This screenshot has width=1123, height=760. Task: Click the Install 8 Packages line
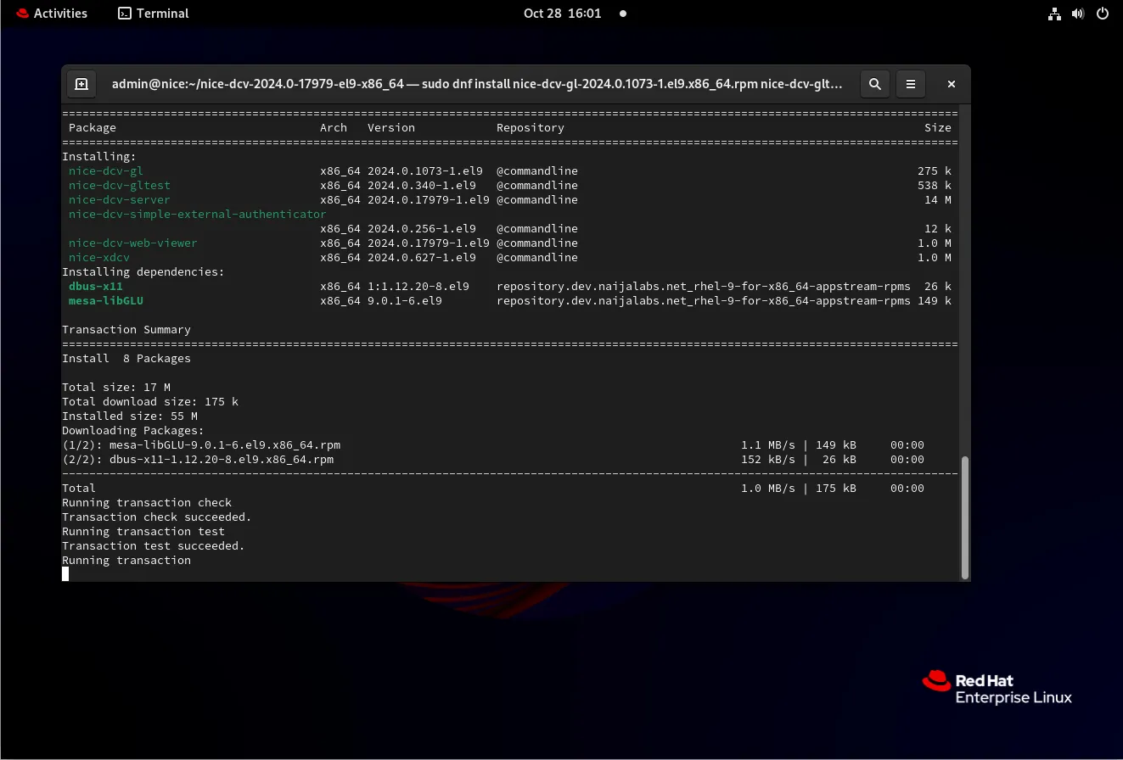(x=126, y=359)
